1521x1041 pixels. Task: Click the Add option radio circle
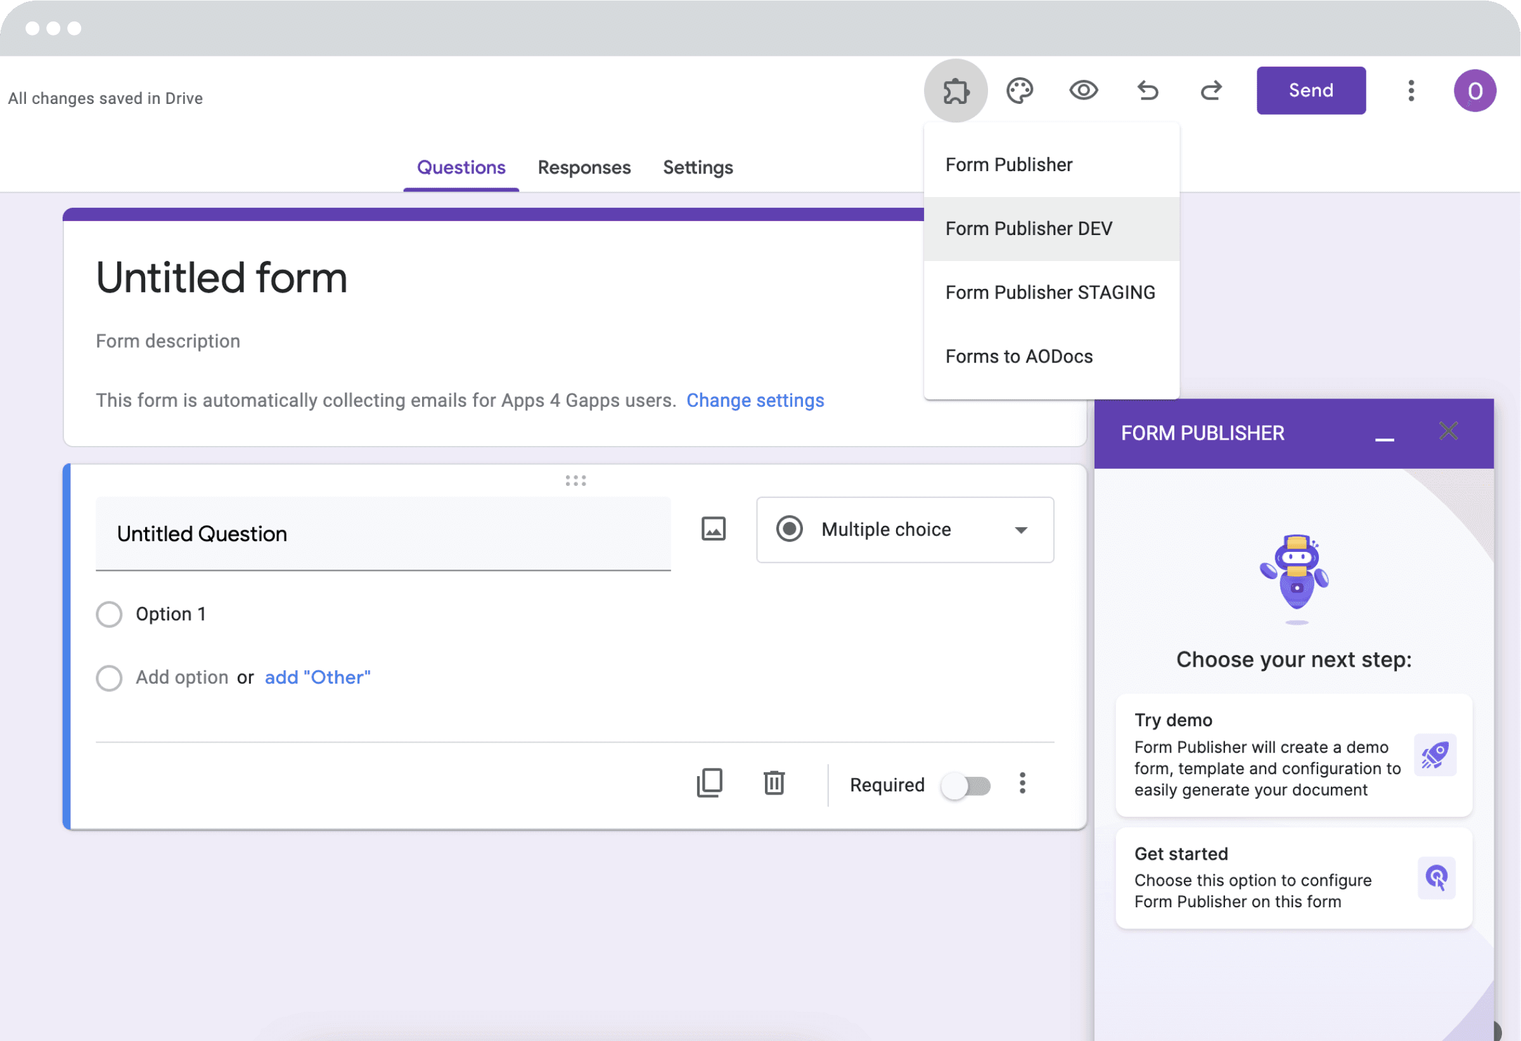point(109,678)
